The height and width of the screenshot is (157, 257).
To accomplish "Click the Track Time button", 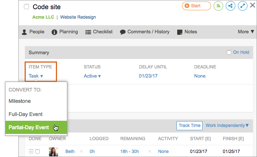I will [190, 126].
